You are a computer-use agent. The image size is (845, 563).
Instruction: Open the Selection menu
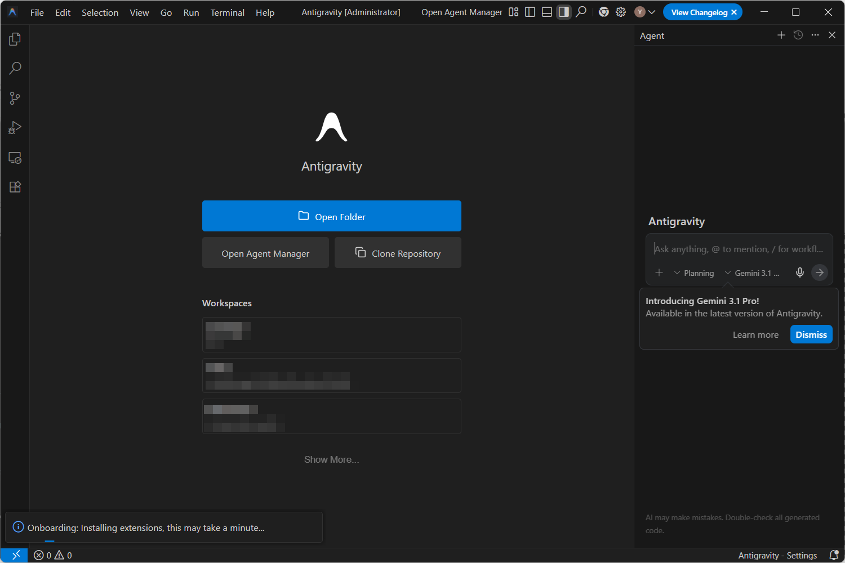[x=100, y=12]
